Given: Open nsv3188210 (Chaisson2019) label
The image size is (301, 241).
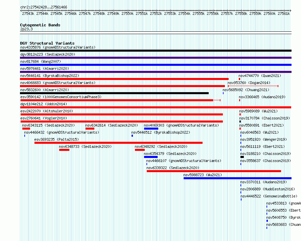Looking at the screenshot, I should (x=266, y=154).
